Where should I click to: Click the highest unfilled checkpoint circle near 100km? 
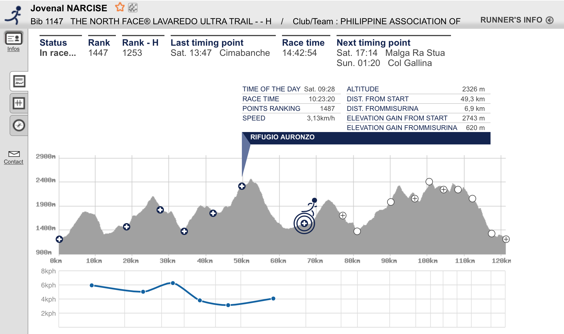pos(429,182)
